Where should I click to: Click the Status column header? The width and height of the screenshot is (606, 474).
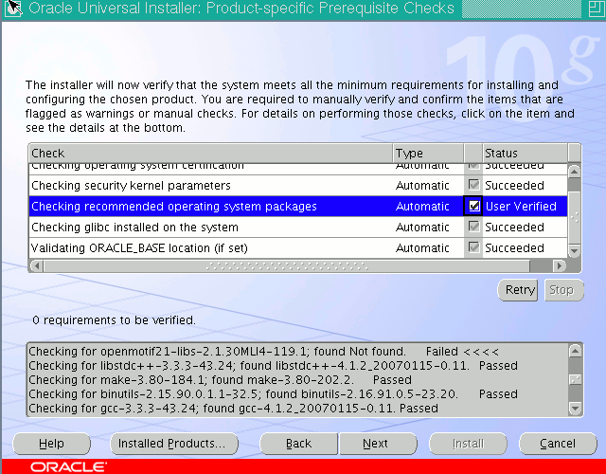pos(526,154)
